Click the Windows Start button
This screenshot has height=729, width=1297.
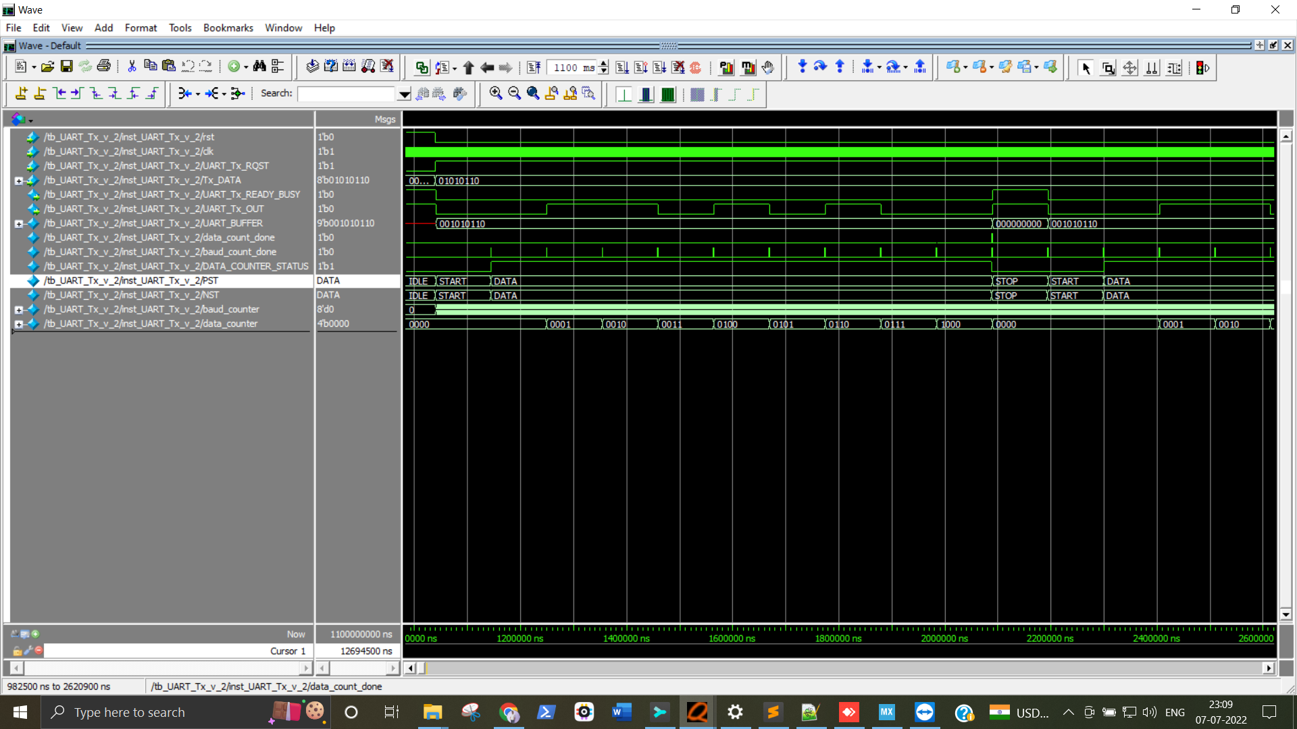tap(20, 712)
